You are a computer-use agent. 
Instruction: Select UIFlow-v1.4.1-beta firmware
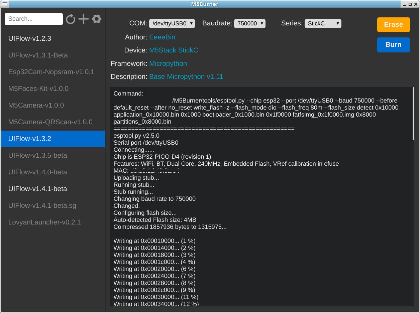click(x=53, y=189)
